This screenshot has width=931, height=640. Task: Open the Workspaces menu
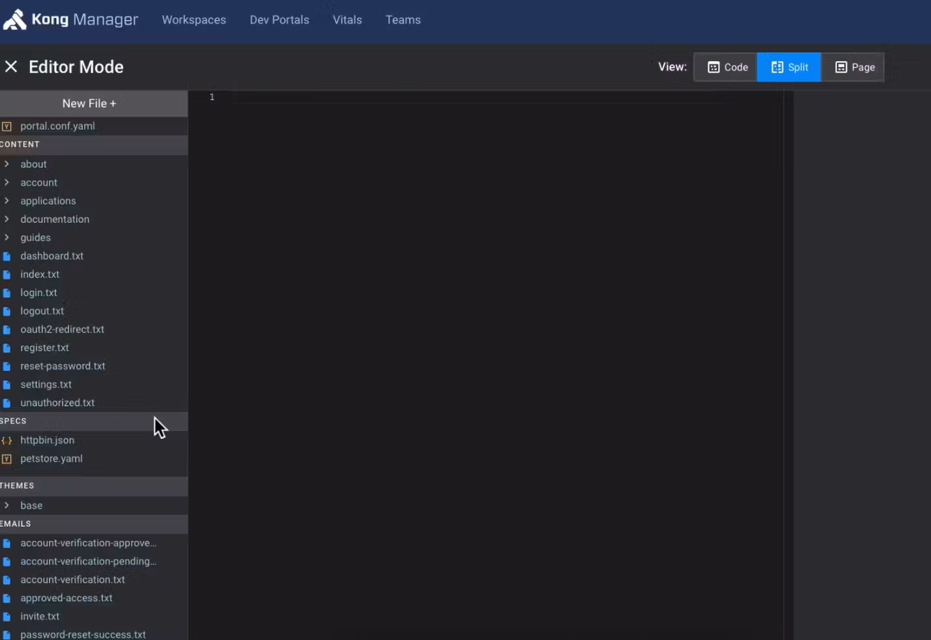(194, 20)
